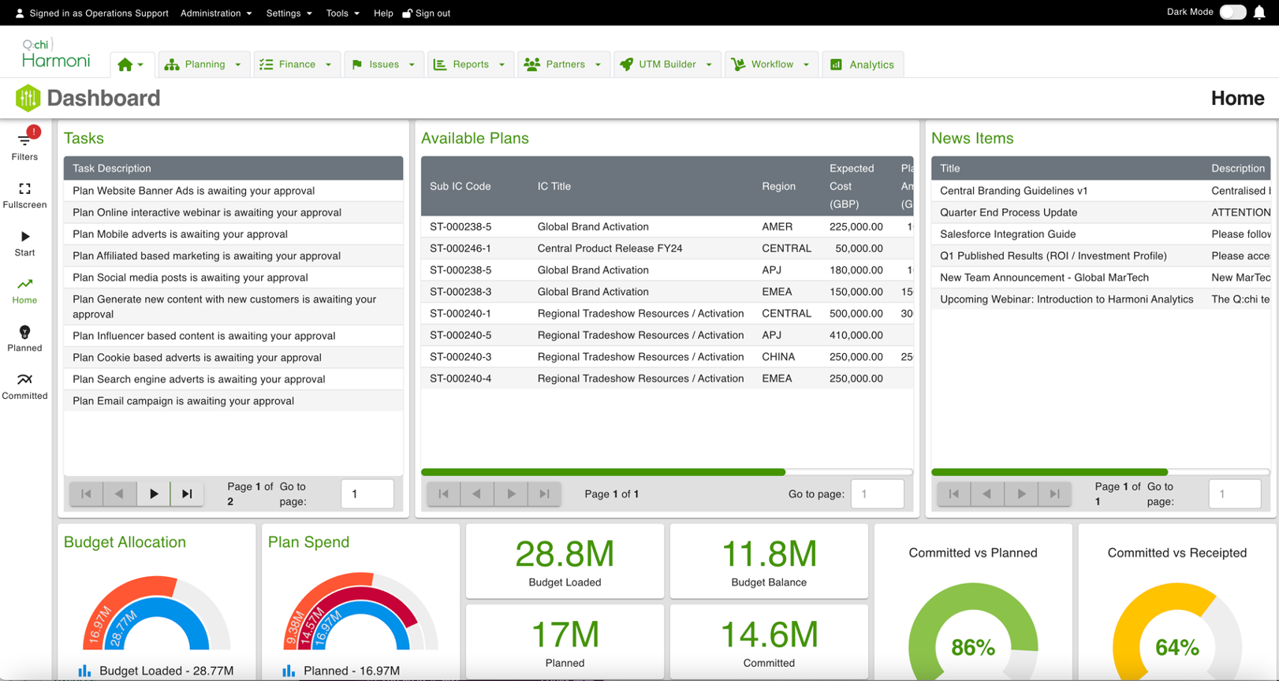Go to next page of Tasks
Viewport: 1279px width, 681px height.
pyautogui.click(x=153, y=494)
